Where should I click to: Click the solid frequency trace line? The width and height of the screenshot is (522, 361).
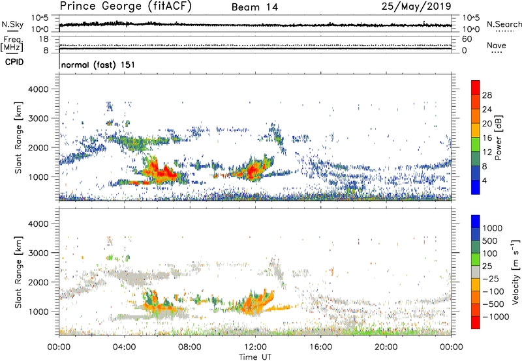[255, 48]
